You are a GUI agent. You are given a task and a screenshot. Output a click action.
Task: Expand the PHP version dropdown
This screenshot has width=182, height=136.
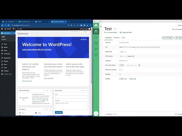pos(123,56)
